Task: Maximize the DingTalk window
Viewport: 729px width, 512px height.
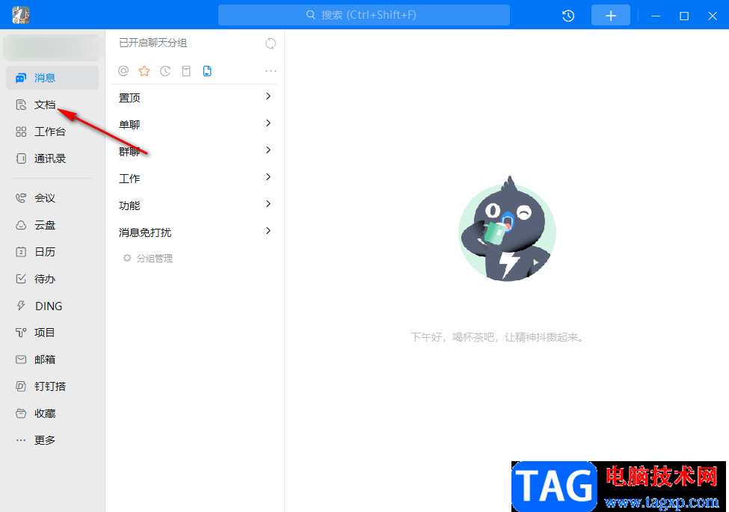Action: (x=684, y=16)
